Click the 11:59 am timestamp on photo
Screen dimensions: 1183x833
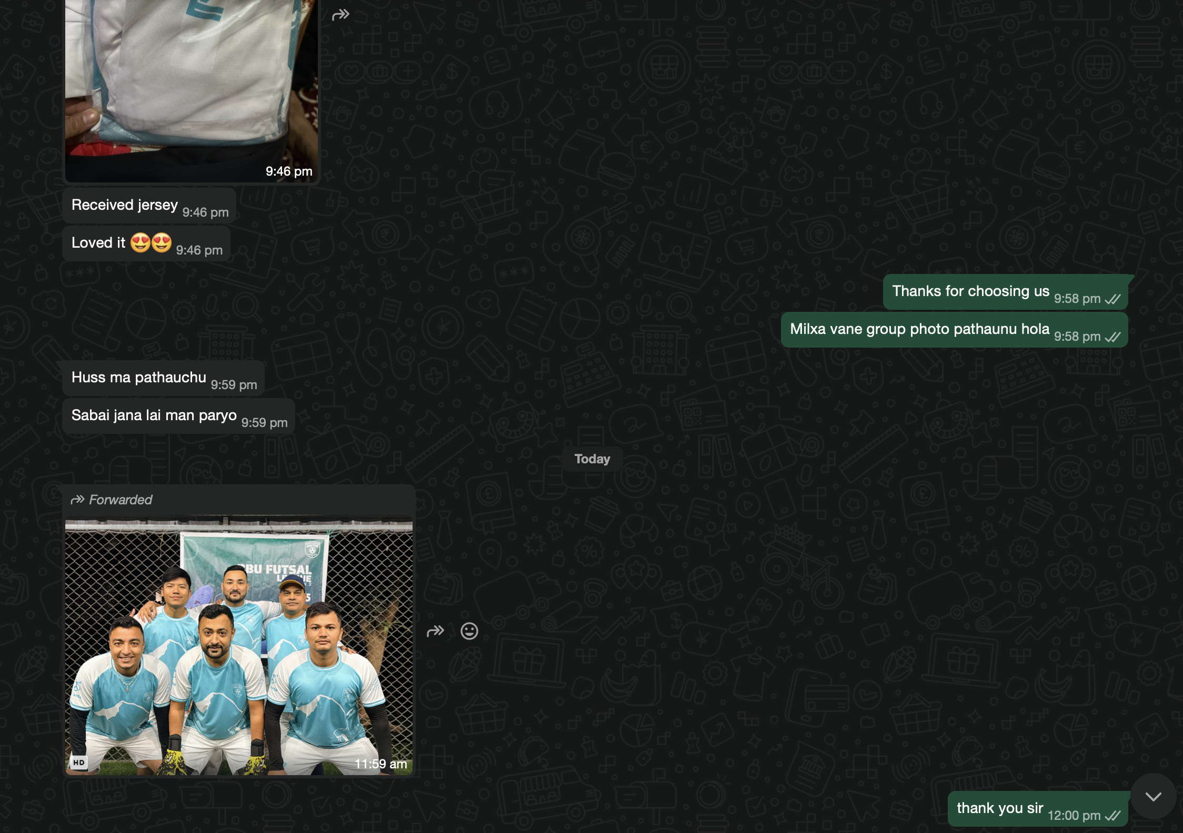click(x=380, y=764)
